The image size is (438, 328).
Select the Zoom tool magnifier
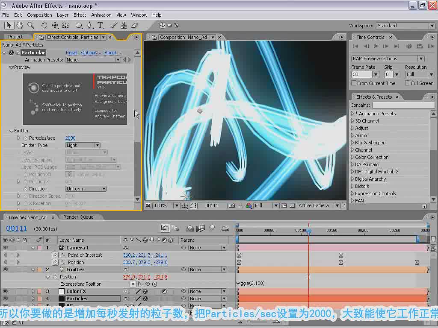pos(31,25)
